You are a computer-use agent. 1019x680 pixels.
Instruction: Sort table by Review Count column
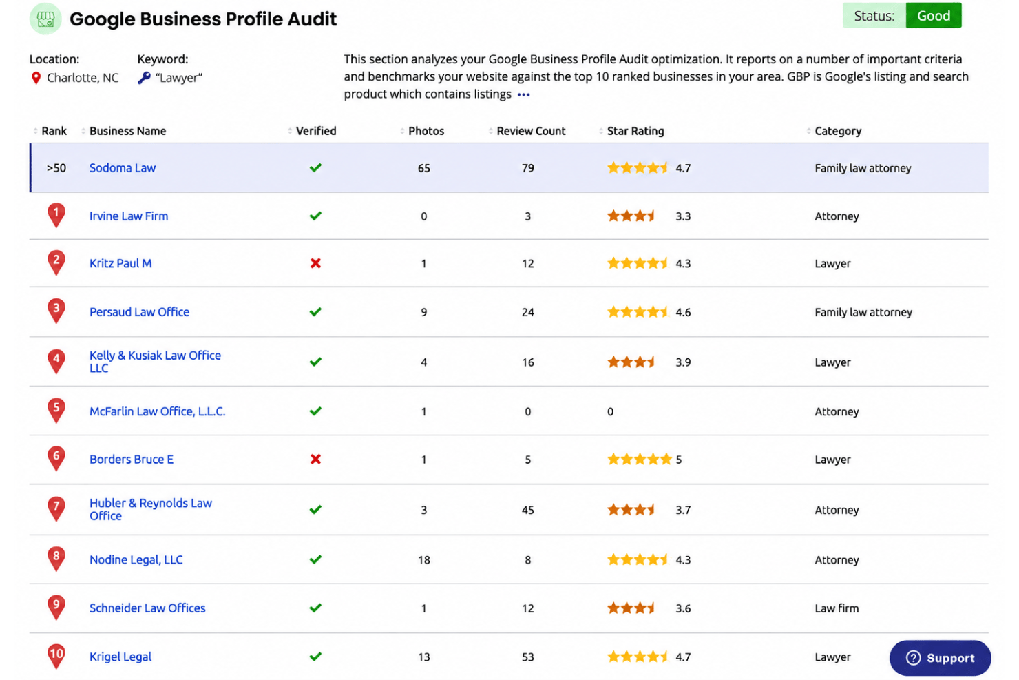(527, 131)
